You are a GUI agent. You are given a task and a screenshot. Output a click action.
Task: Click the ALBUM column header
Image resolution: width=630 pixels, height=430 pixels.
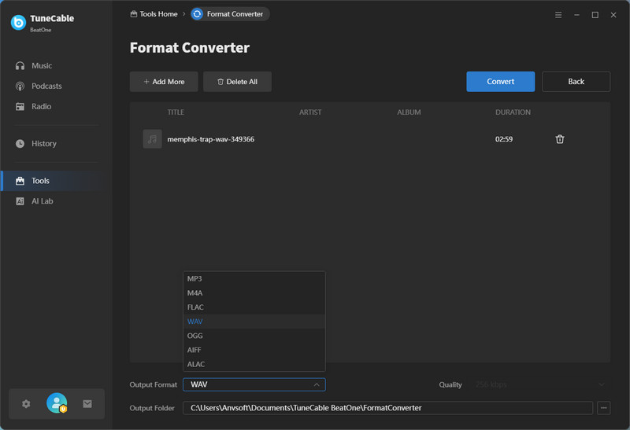[409, 112]
